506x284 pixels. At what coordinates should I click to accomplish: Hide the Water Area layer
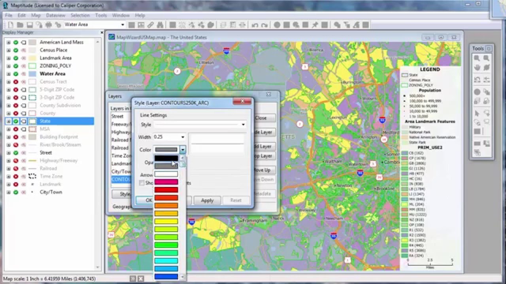click(16, 74)
